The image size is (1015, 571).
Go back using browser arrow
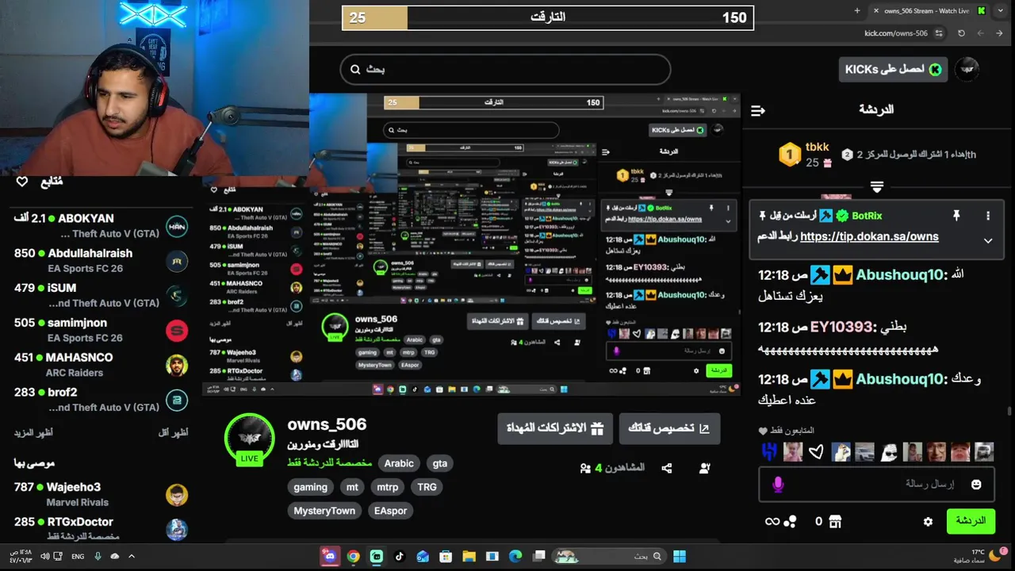(1000, 33)
